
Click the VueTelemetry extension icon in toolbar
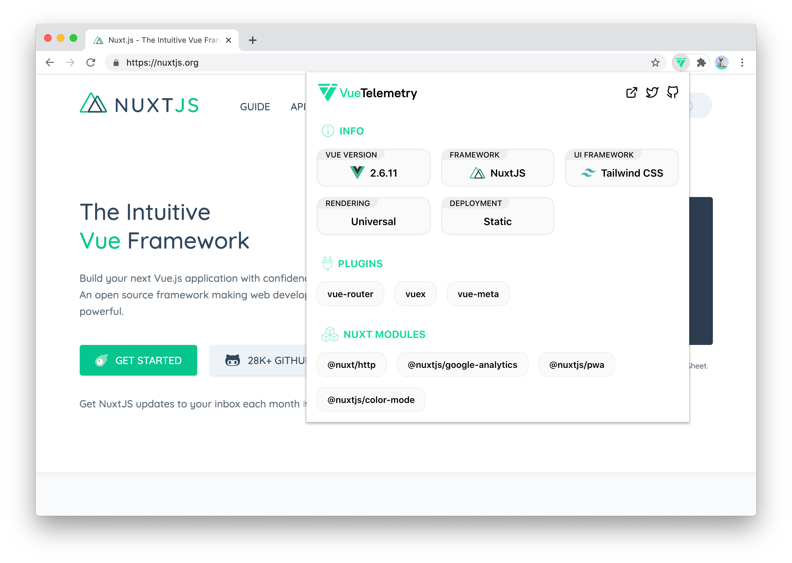point(680,63)
